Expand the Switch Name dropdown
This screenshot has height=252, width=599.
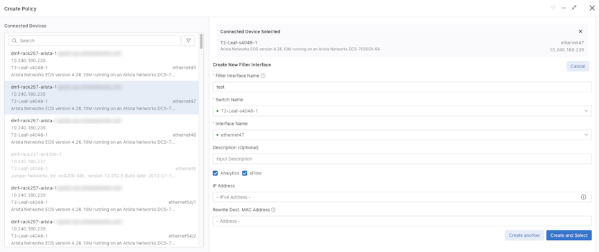[x=402, y=111]
